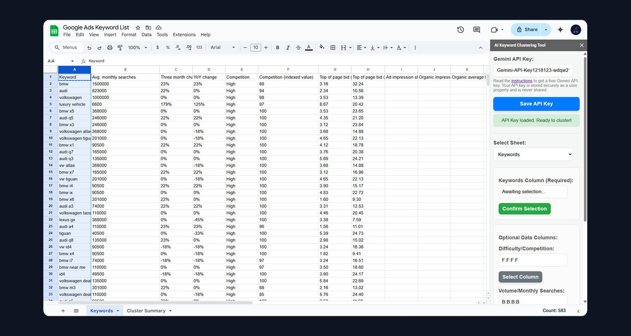Increase decimal places
Screen dimensions: 631x336
pyautogui.click(x=188, y=47)
